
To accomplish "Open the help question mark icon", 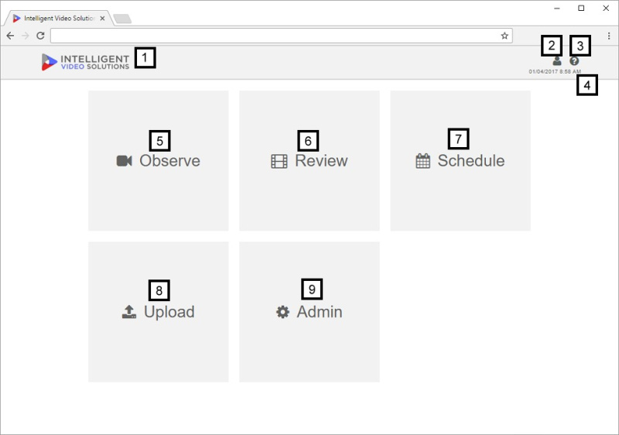I will (574, 61).
